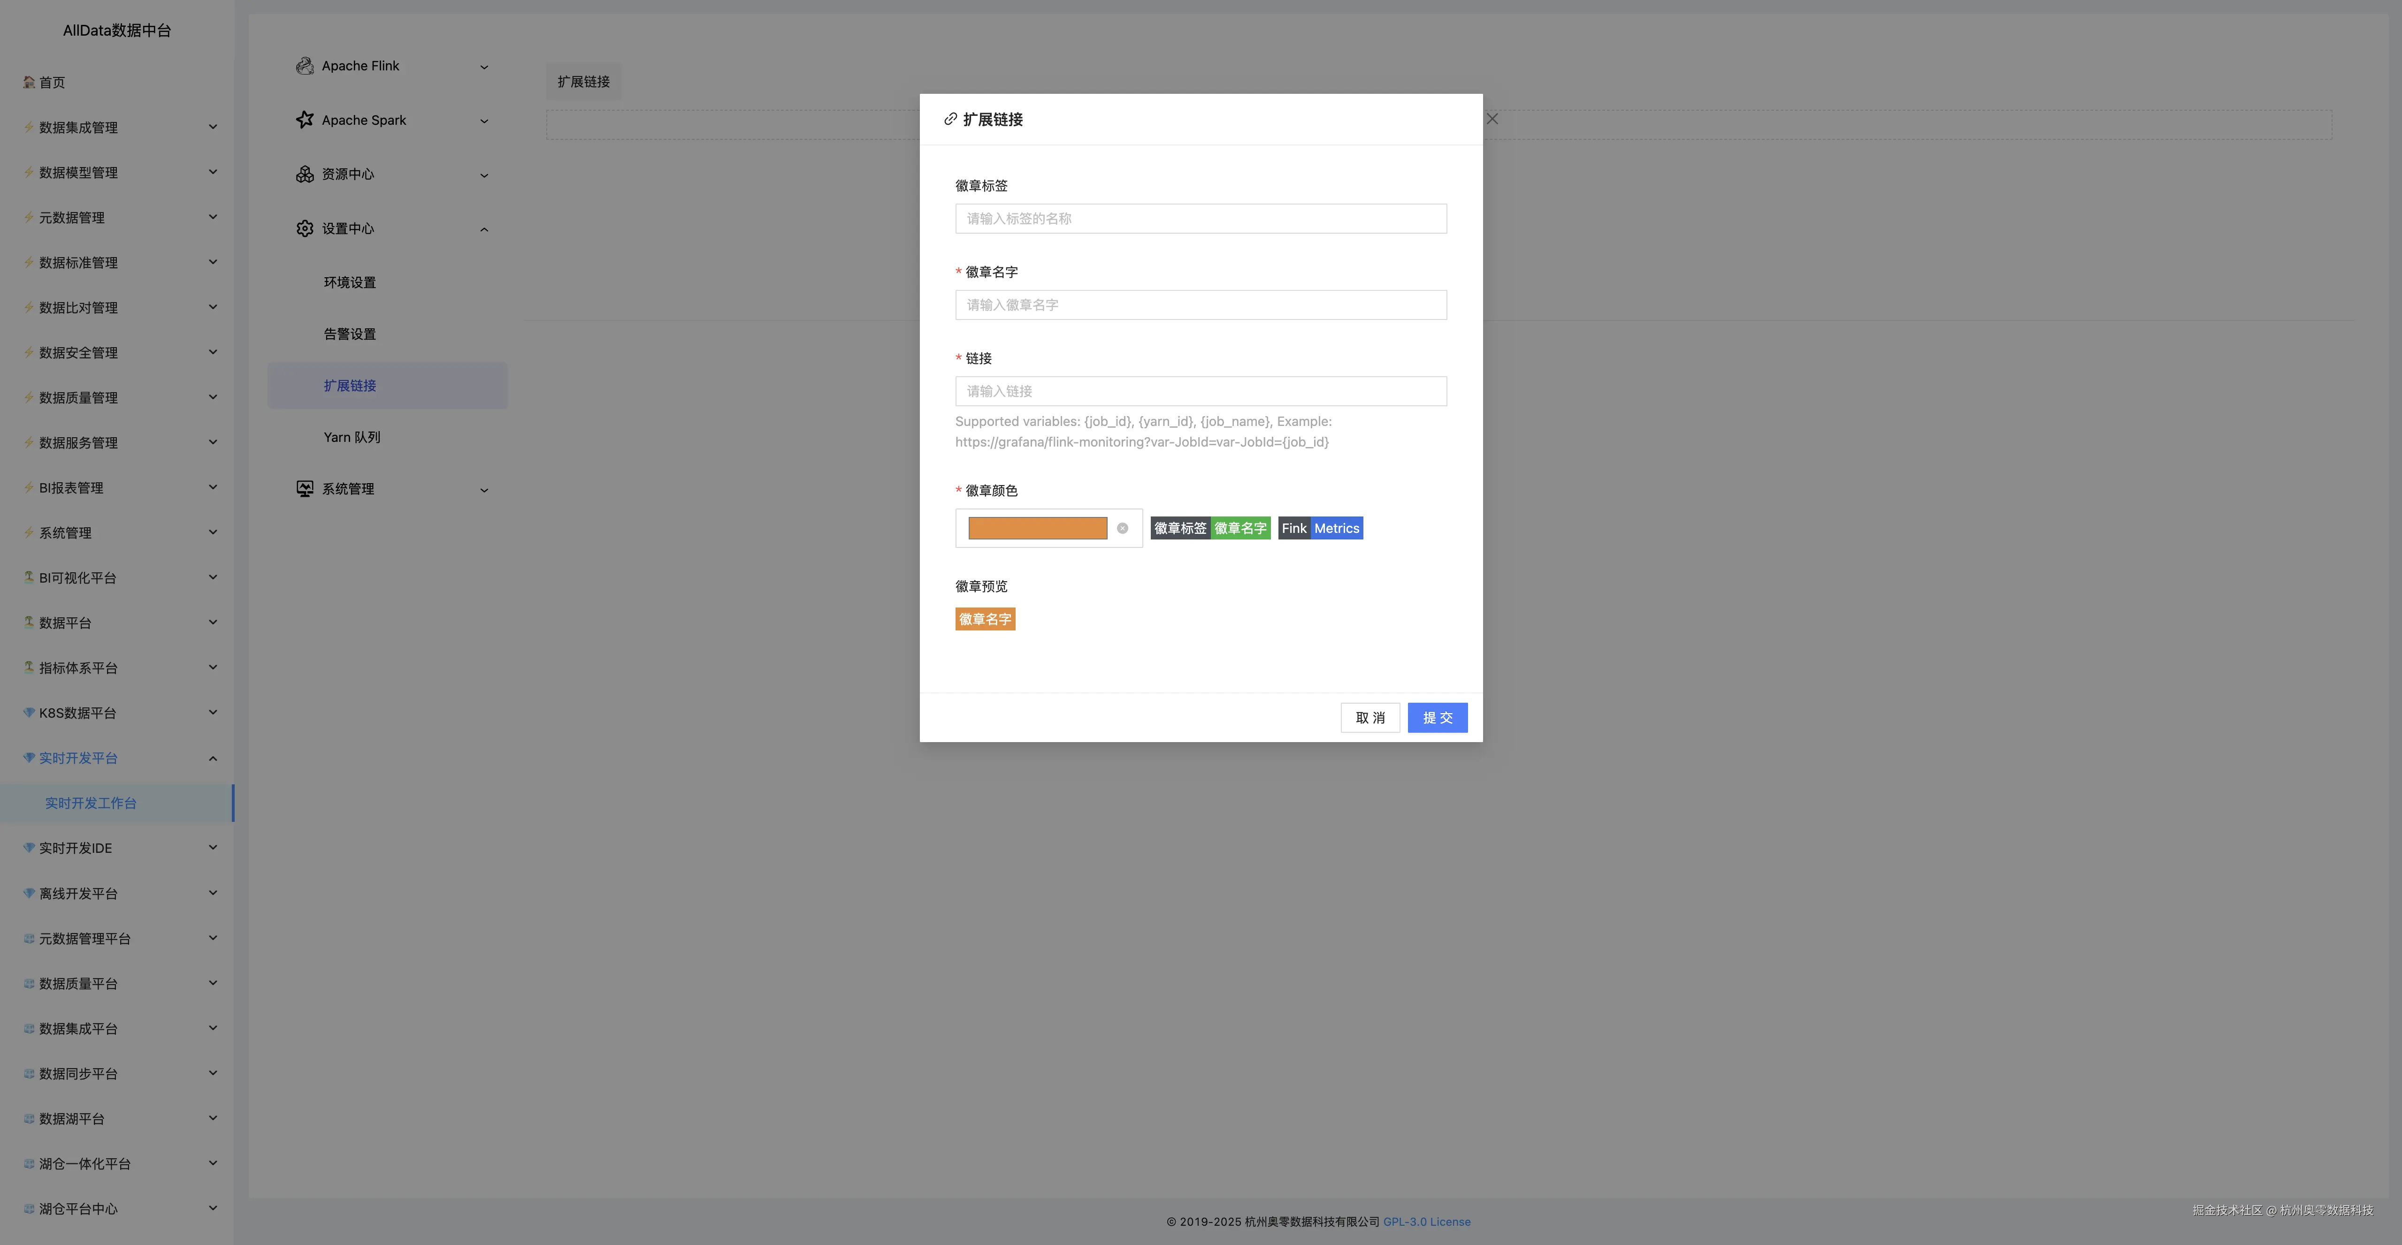Clear the badge color with the circle-x icon

coord(1123,528)
